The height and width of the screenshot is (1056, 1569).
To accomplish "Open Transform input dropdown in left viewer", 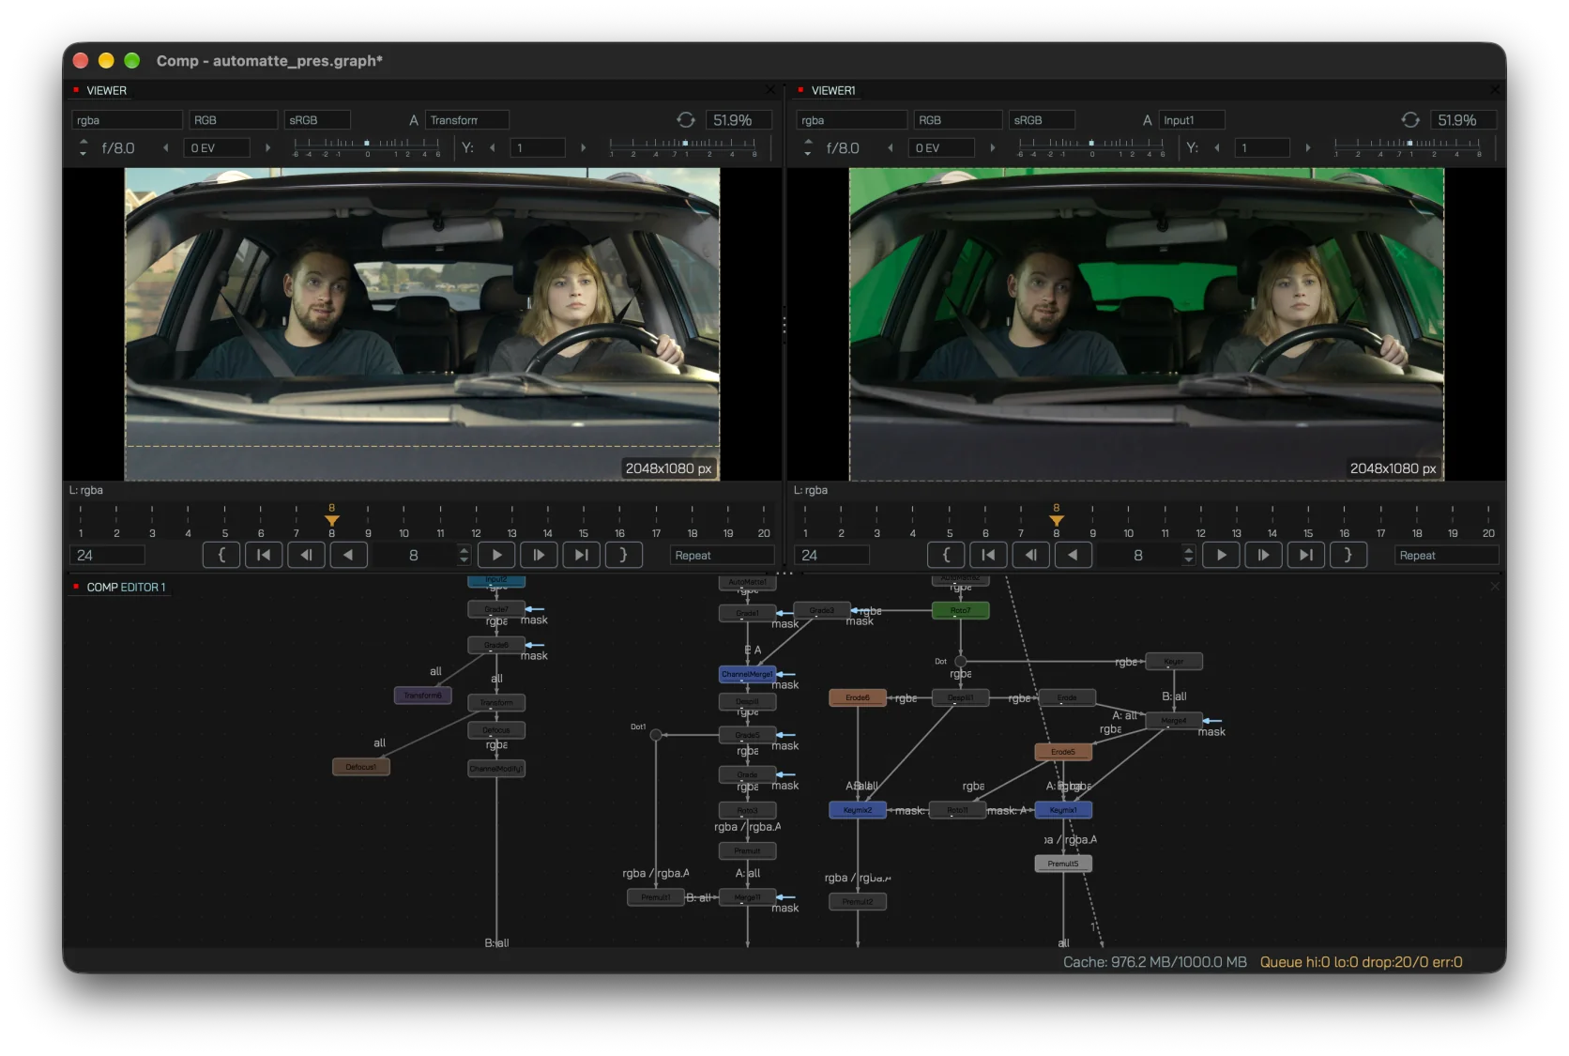I will point(467,120).
